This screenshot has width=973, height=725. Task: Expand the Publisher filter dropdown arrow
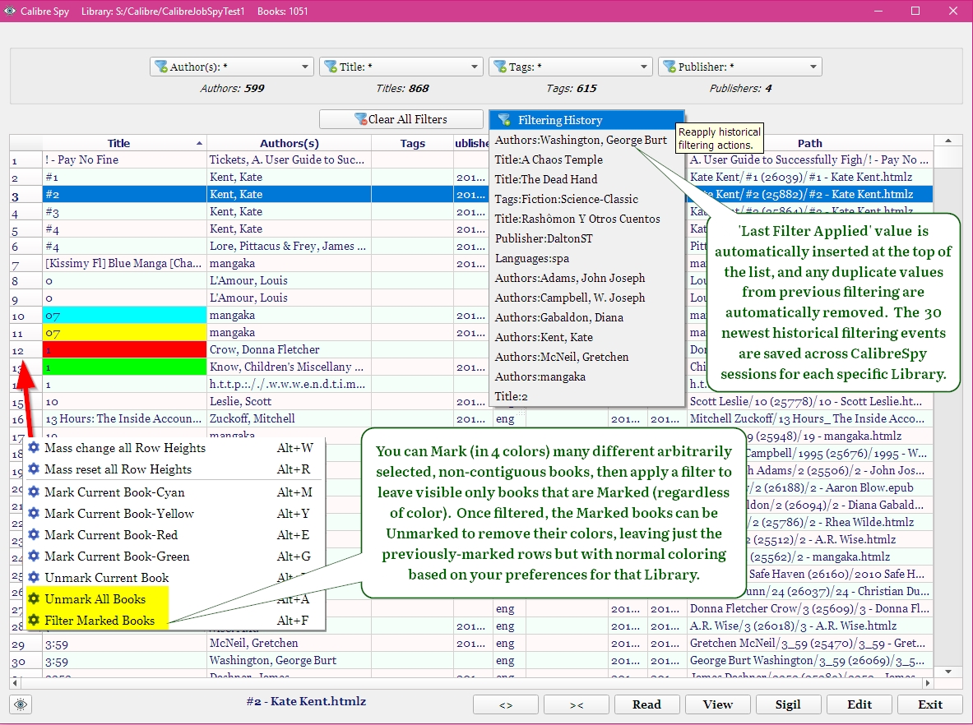point(813,67)
